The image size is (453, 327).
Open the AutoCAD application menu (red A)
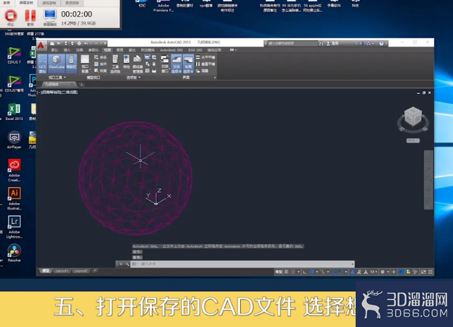tap(41, 45)
